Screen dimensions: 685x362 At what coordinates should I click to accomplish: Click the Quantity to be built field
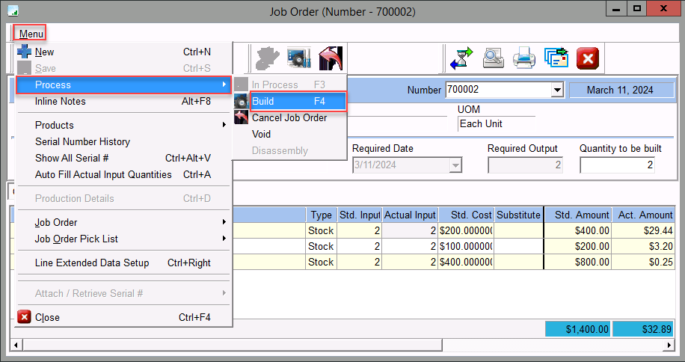[x=617, y=165]
